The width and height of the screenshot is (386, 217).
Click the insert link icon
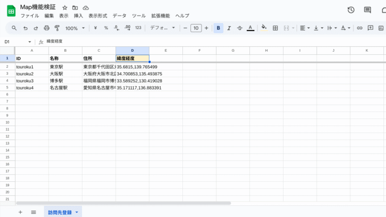click(359, 28)
